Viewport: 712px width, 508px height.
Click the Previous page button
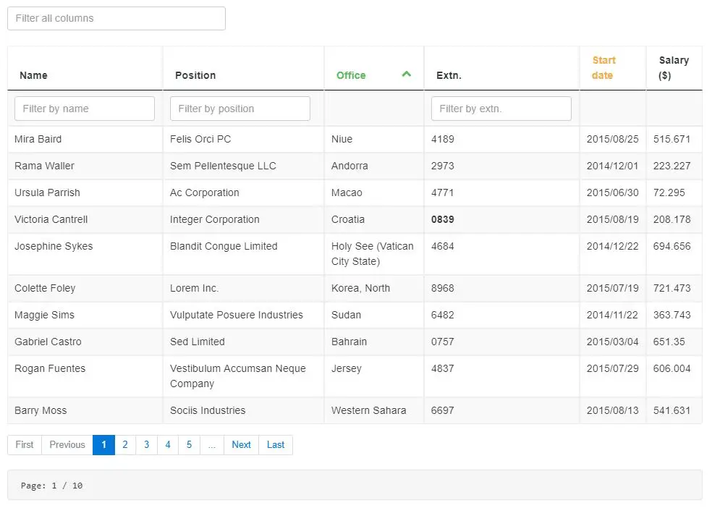tap(67, 444)
